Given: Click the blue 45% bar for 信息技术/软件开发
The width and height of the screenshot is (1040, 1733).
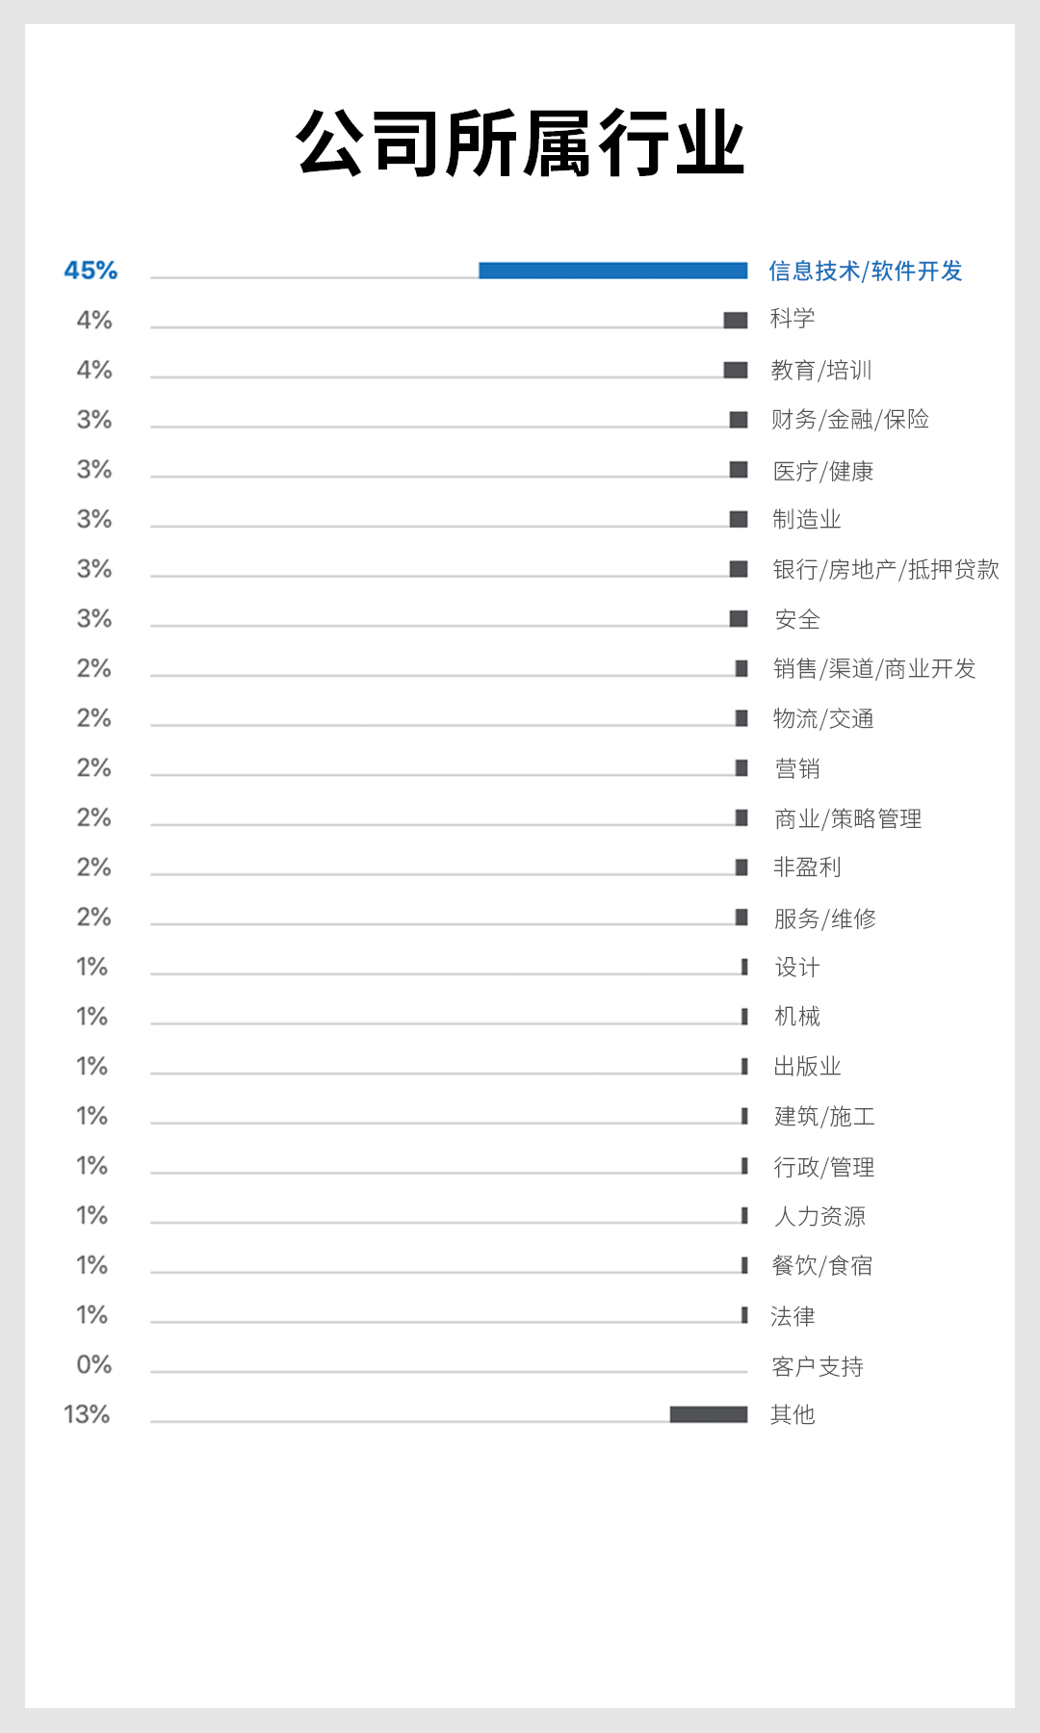Looking at the screenshot, I should [x=612, y=271].
